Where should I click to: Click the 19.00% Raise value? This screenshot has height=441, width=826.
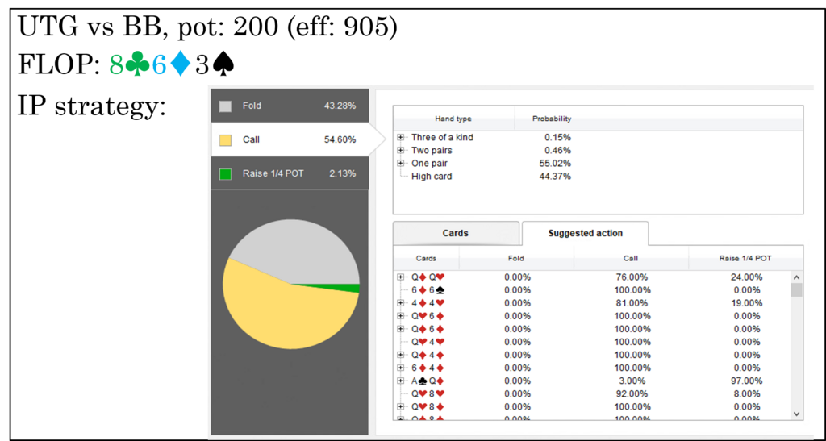[746, 303]
